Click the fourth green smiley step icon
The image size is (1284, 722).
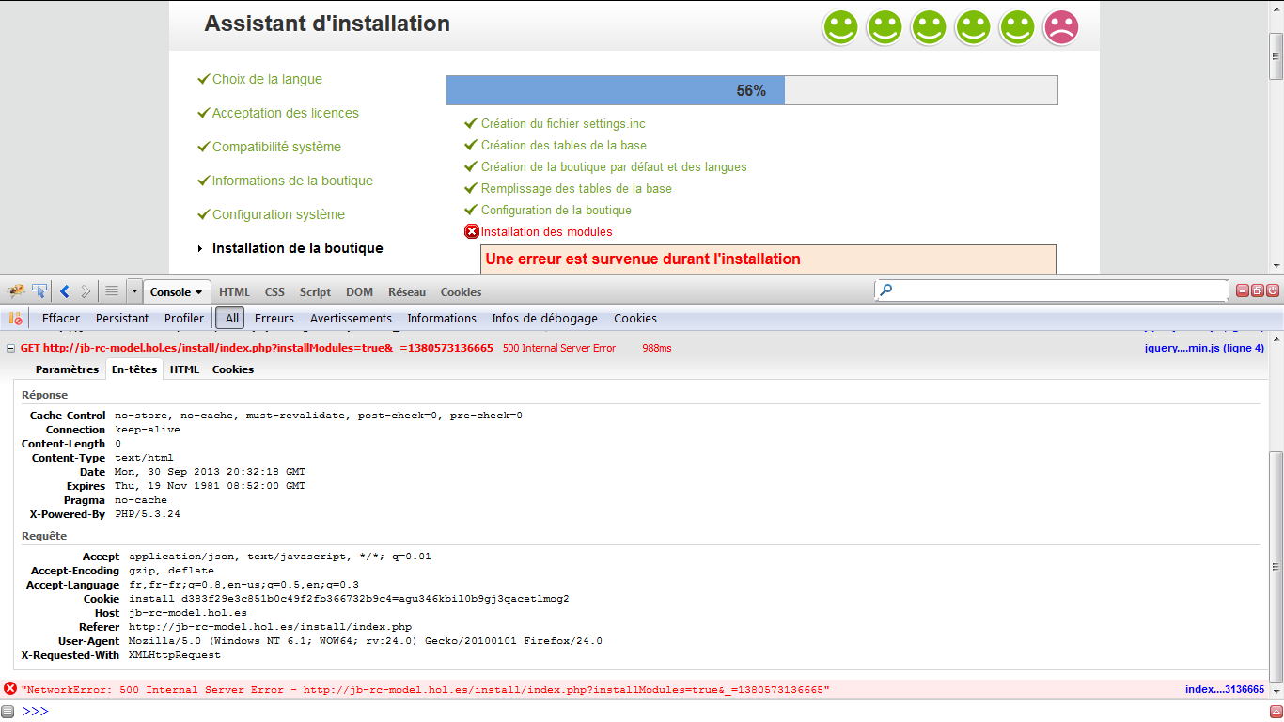973,27
